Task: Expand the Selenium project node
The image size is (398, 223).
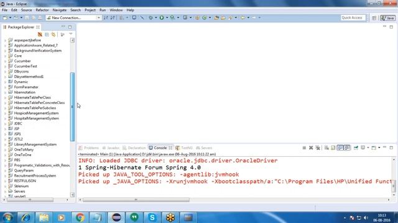Action: 6,186
